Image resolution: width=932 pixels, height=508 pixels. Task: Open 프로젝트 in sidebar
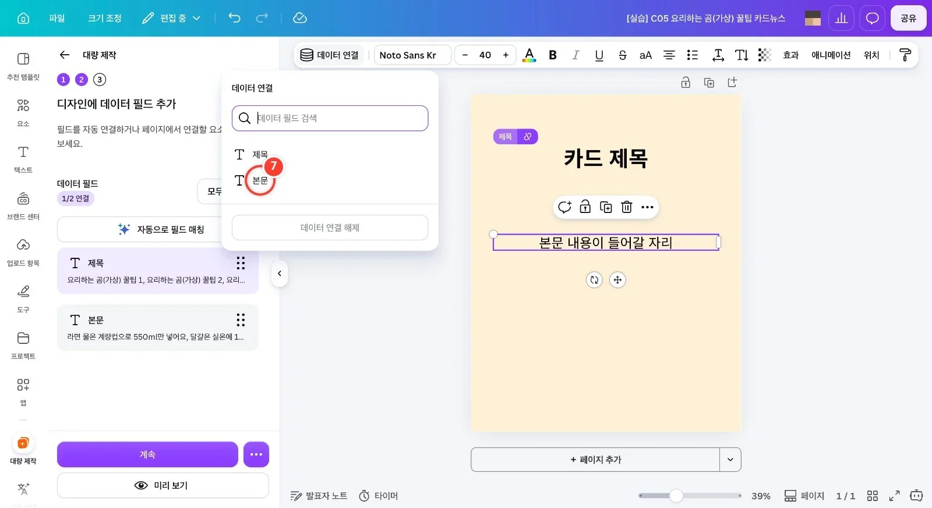click(x=23, y=345)
